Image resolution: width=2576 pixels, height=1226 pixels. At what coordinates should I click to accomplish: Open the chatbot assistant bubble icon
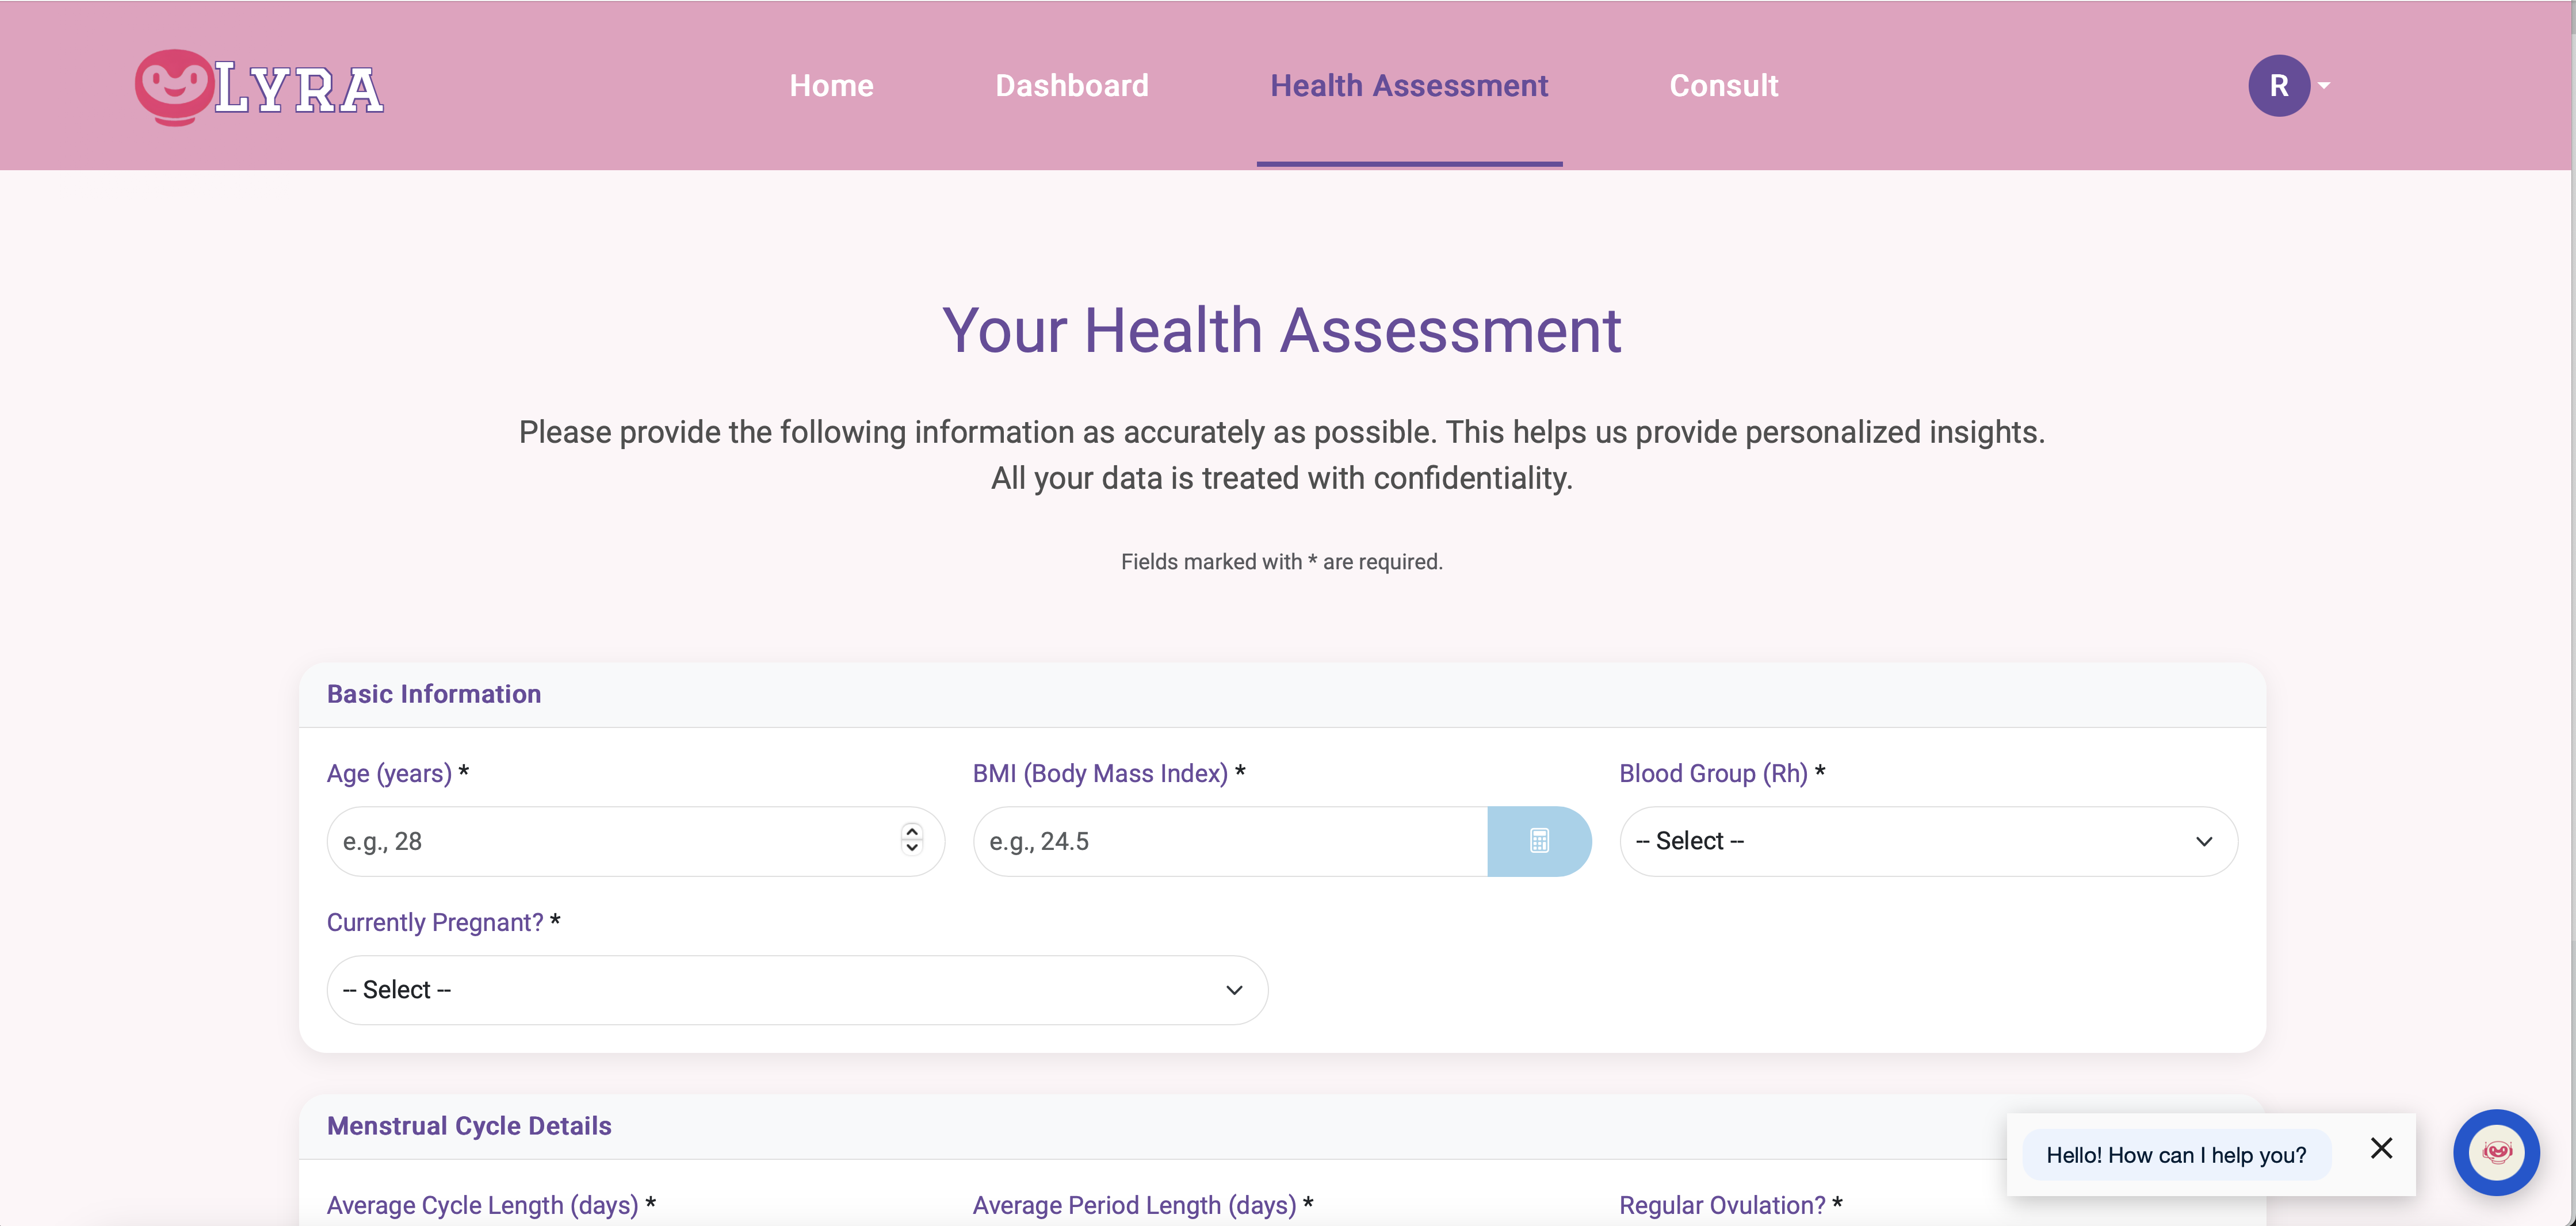point(2496,1152)
